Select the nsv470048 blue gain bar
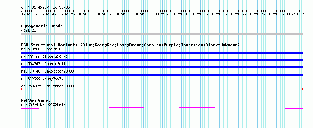This screenshot has height=128, width=313. [x=162, y=75]
